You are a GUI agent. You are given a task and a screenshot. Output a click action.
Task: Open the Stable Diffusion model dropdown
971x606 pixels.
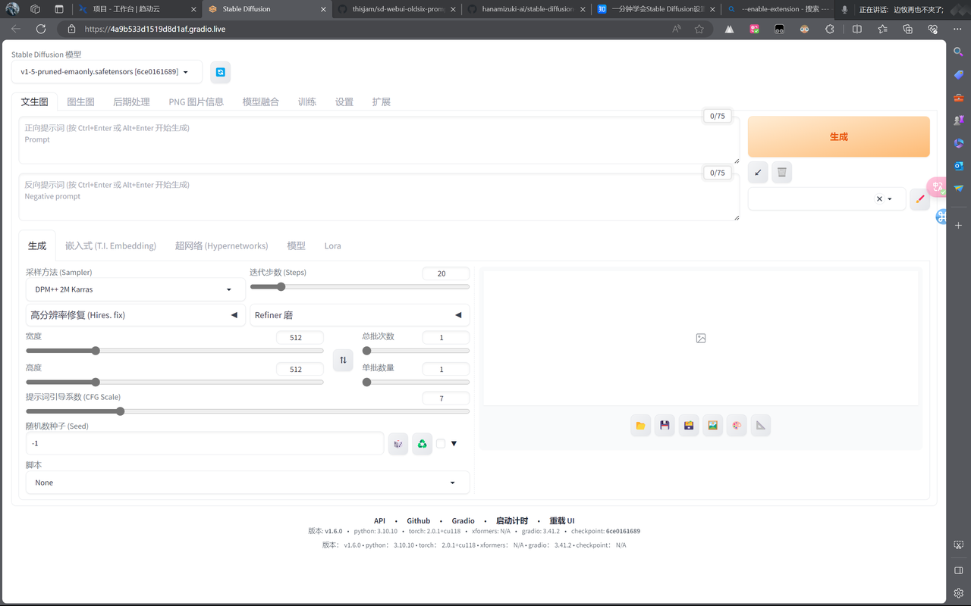pos(107,72)
